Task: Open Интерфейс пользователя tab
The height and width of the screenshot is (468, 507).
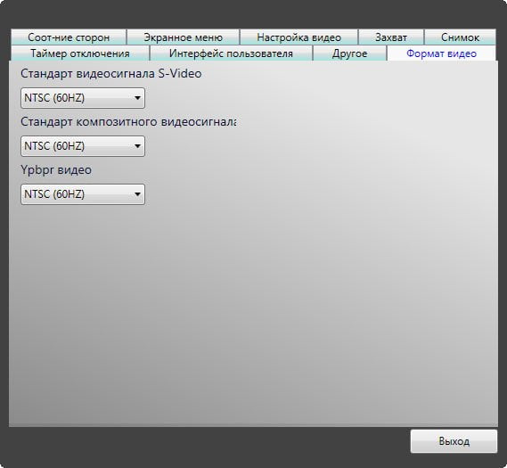Action: pyautogui.click(x=231, y=53)
